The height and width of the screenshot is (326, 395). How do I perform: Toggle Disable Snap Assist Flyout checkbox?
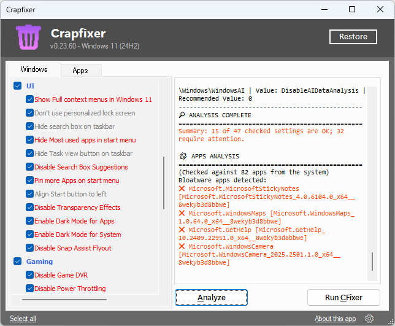[x=29, y=248]
